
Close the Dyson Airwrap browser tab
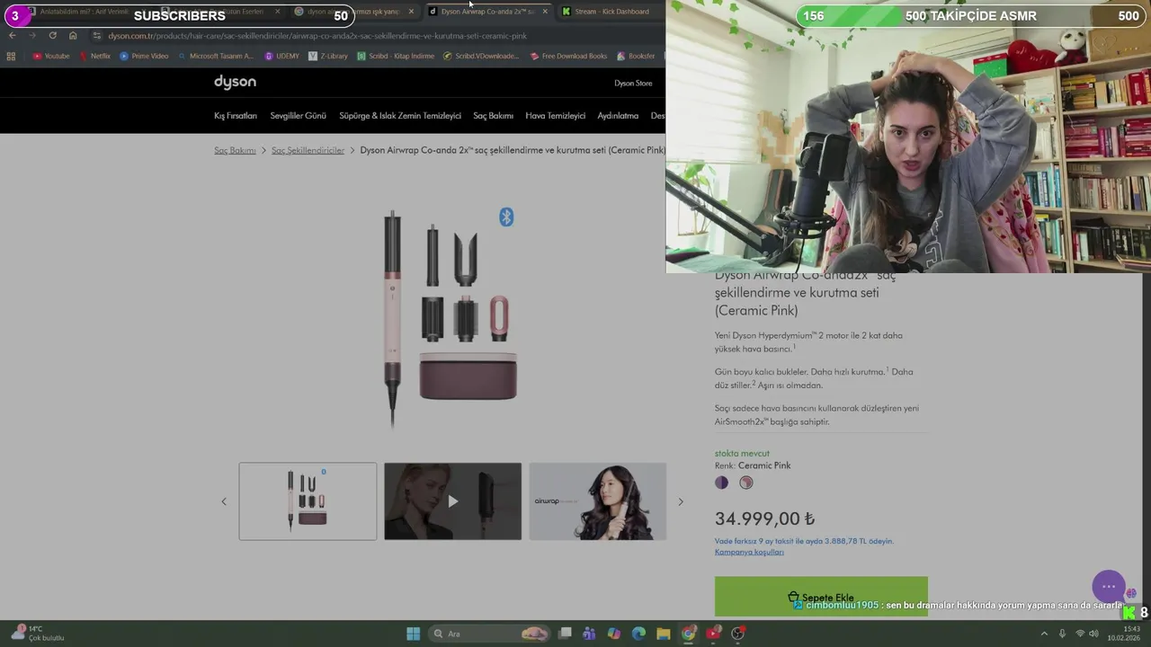(545, 12)
